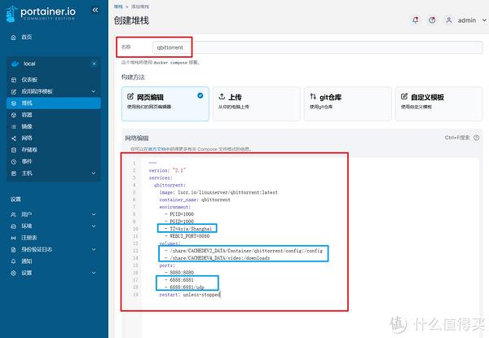Click the stack name field containing qbittorrent
The width and height of the screenshot is (489, 338).
click(x=318, y=47)
